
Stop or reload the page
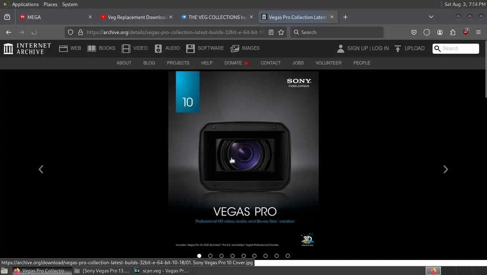(34, 32)
